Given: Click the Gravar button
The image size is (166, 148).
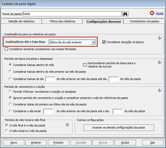Looking at the screenshot, I should 103,143.
